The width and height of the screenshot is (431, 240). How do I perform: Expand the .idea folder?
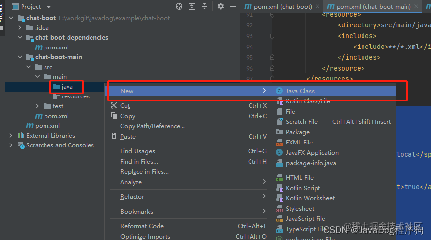coord(20,28)
